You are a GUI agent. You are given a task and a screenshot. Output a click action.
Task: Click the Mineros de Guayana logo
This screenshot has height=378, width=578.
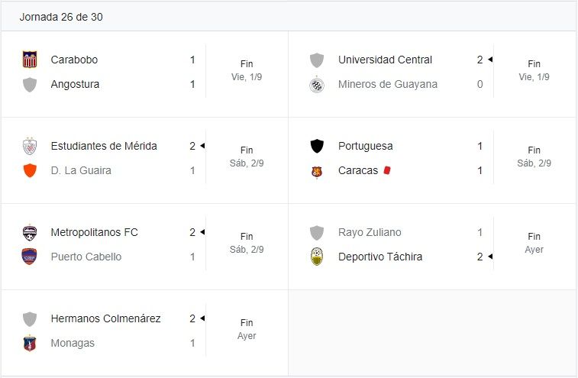coord(317,85)
